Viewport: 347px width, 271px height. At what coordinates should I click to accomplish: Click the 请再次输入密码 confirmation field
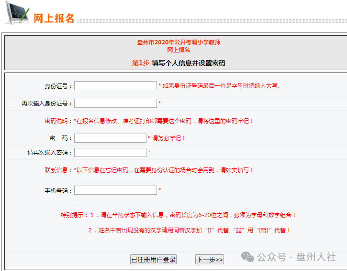110,153
